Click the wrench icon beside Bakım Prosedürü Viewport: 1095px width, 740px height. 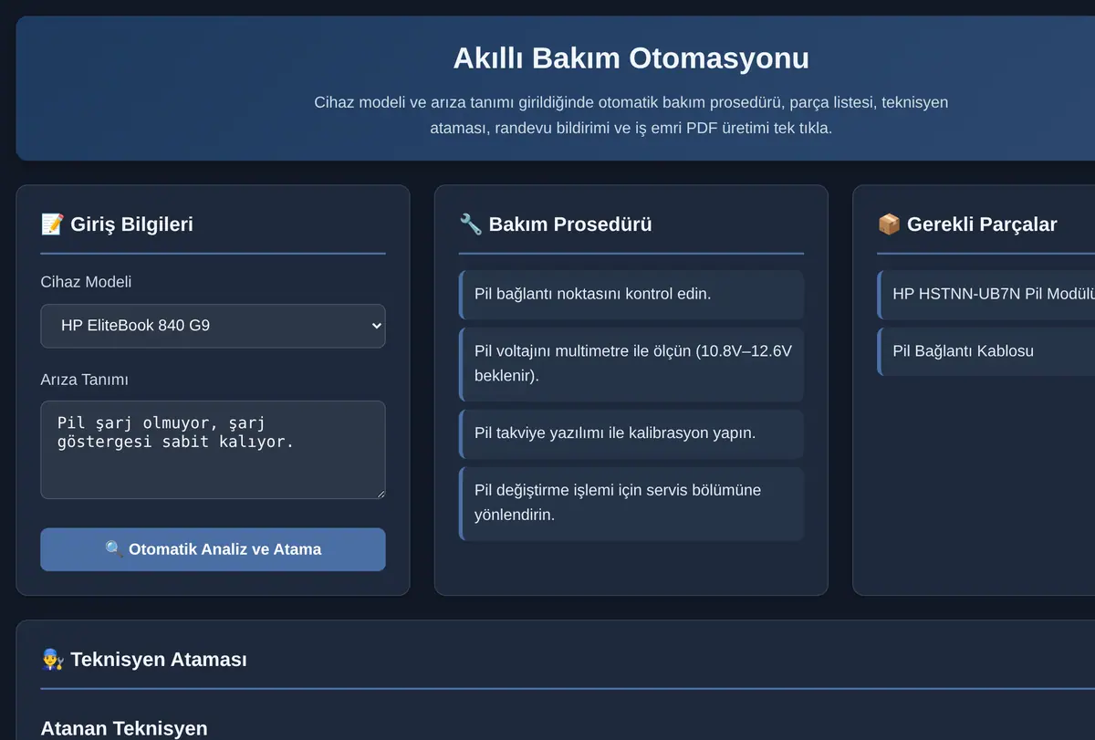(x=470, y=224)
